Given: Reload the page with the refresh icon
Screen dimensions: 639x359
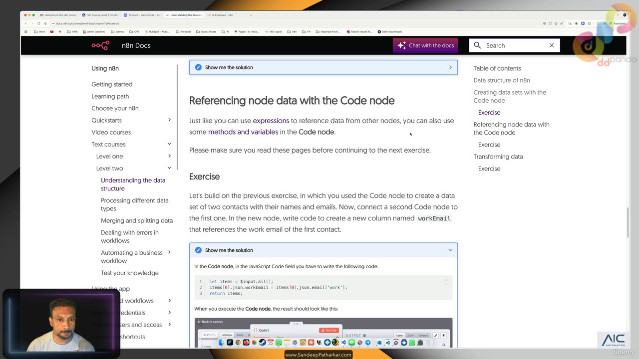Looking at the screenshot, I should pos(38,23).
